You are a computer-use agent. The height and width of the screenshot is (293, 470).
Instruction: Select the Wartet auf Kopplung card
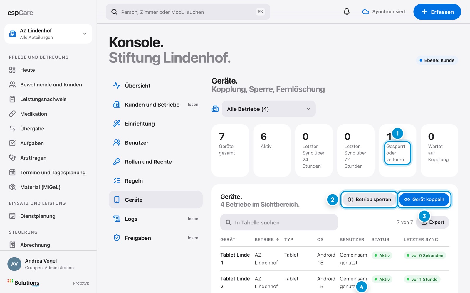click(439, 151)
